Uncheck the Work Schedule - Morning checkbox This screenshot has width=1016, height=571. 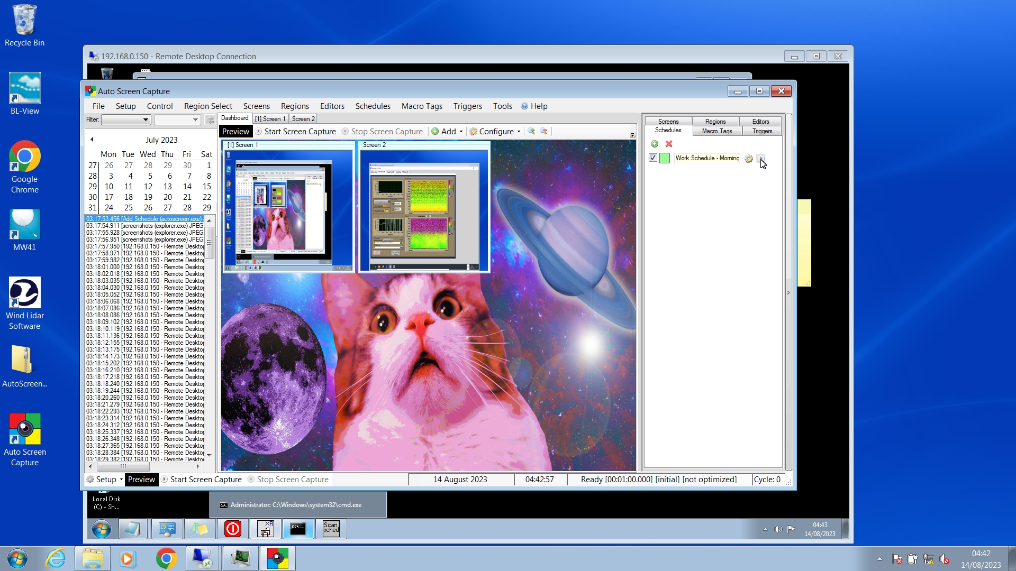coord(653,158)
